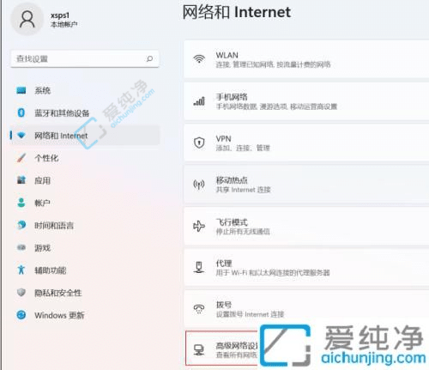Click the Bluetooth icon for 蓝牙和其他设备
Viewport: 429px width, 370px height.
coord(21,112)
